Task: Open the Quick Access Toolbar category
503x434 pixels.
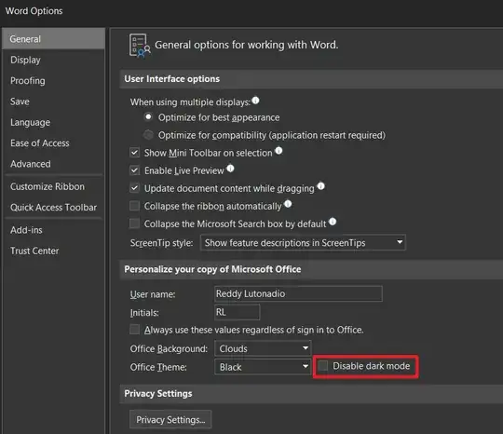Action: (x=54, y=208)
